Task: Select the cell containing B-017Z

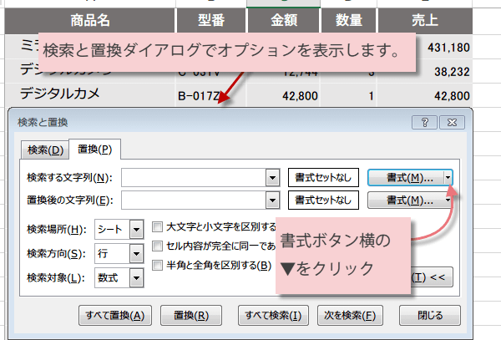Action: (x=211, y=95)
